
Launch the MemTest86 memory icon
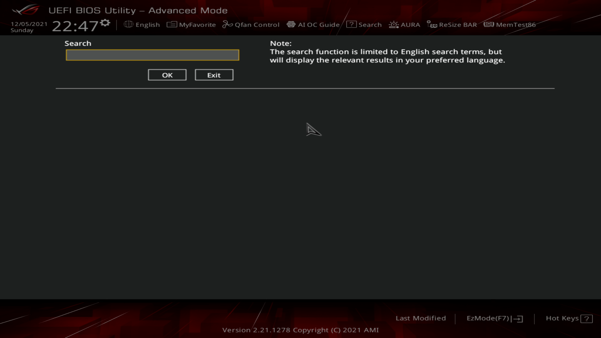tap(489, 24)
